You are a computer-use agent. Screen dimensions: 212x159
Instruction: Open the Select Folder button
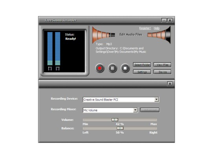(142, 65)
